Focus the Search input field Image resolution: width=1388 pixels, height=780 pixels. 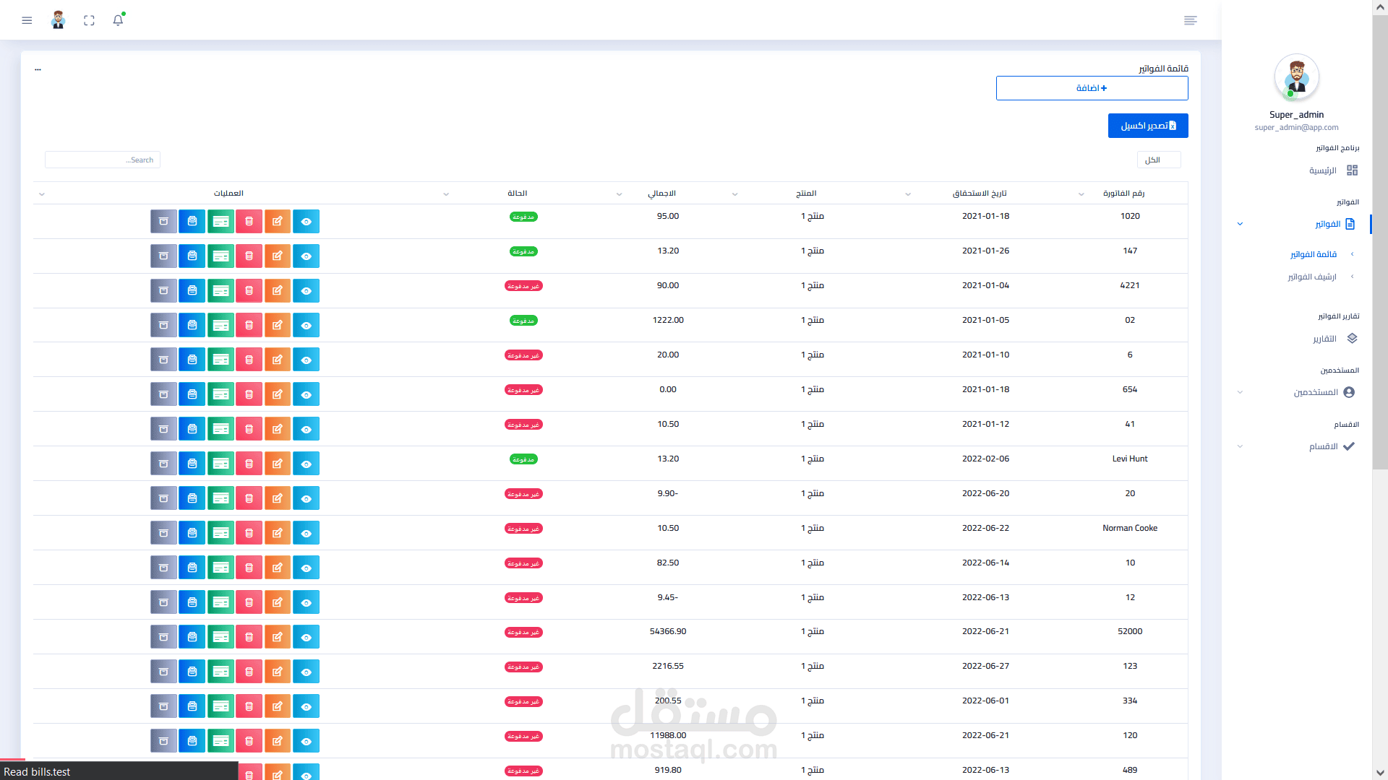pyautogui.click(x=103, y=160)
